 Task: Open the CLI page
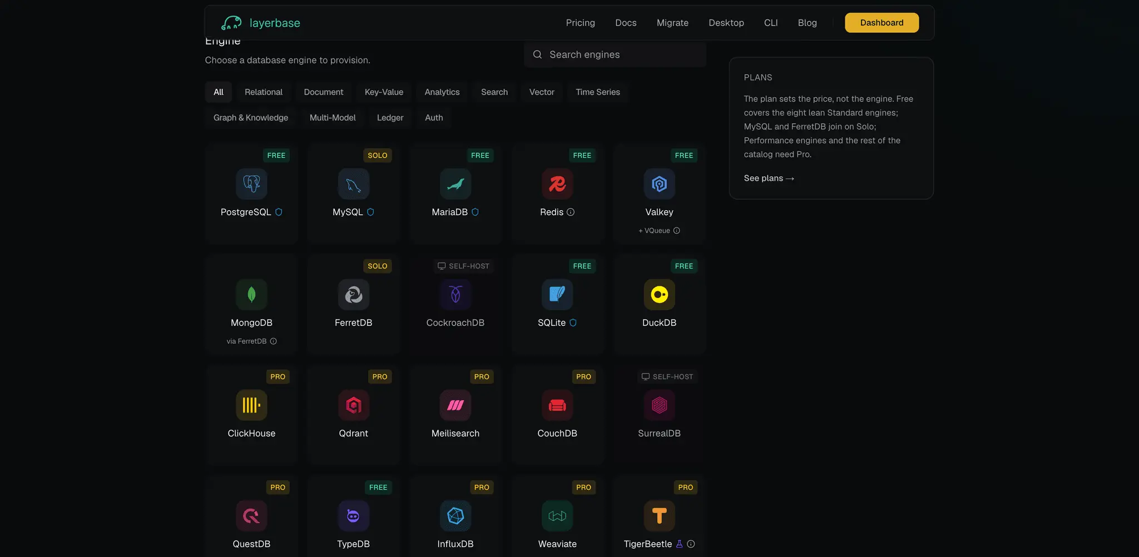click(x=771, y=23)
